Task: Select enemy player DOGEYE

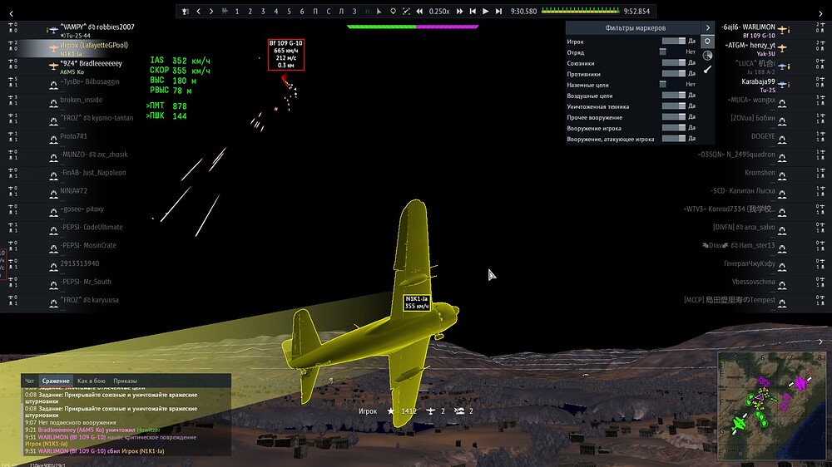Action: (763, 136)
